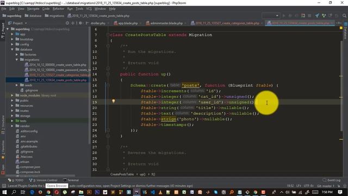Screen dimensions: 348x196
Task: Open the VCS menu
Action: pos(89,9)
